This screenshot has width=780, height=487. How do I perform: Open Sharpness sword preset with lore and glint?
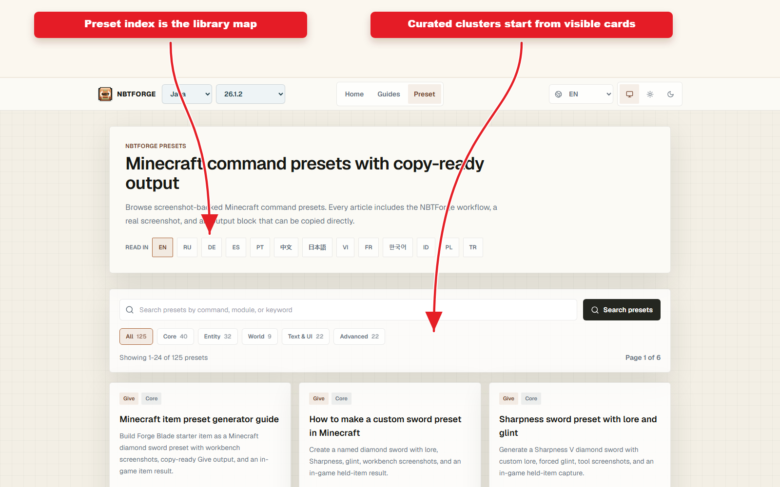578,426
